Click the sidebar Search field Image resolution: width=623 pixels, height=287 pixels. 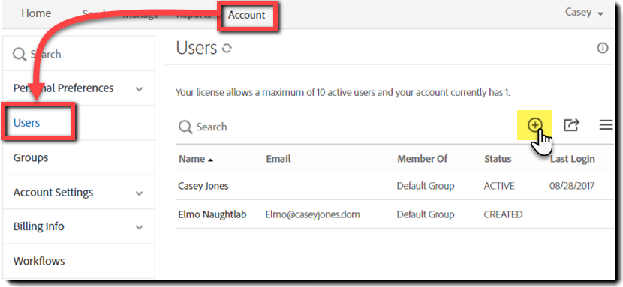point(79,54)
